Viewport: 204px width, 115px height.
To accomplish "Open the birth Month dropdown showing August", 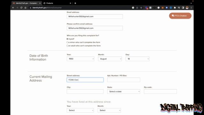I will [110, 59].
